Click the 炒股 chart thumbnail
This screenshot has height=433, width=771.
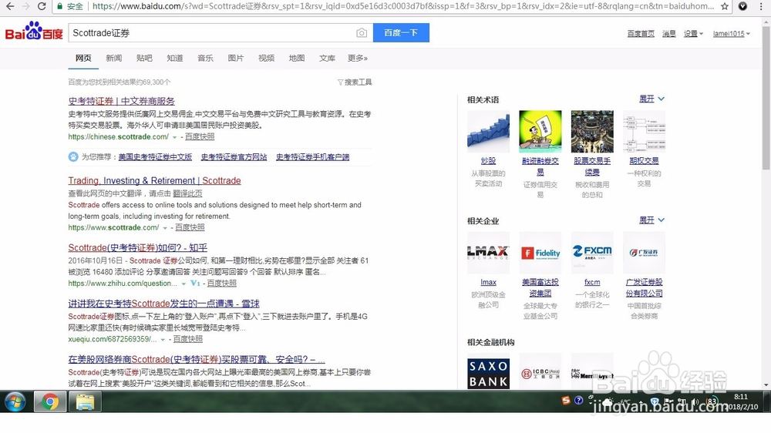[x=488, y=131]
